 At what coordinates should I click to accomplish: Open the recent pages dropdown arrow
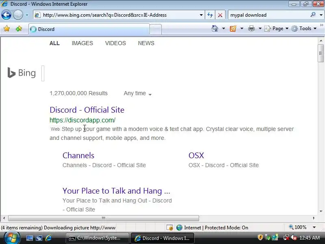(x=27, y=15)
